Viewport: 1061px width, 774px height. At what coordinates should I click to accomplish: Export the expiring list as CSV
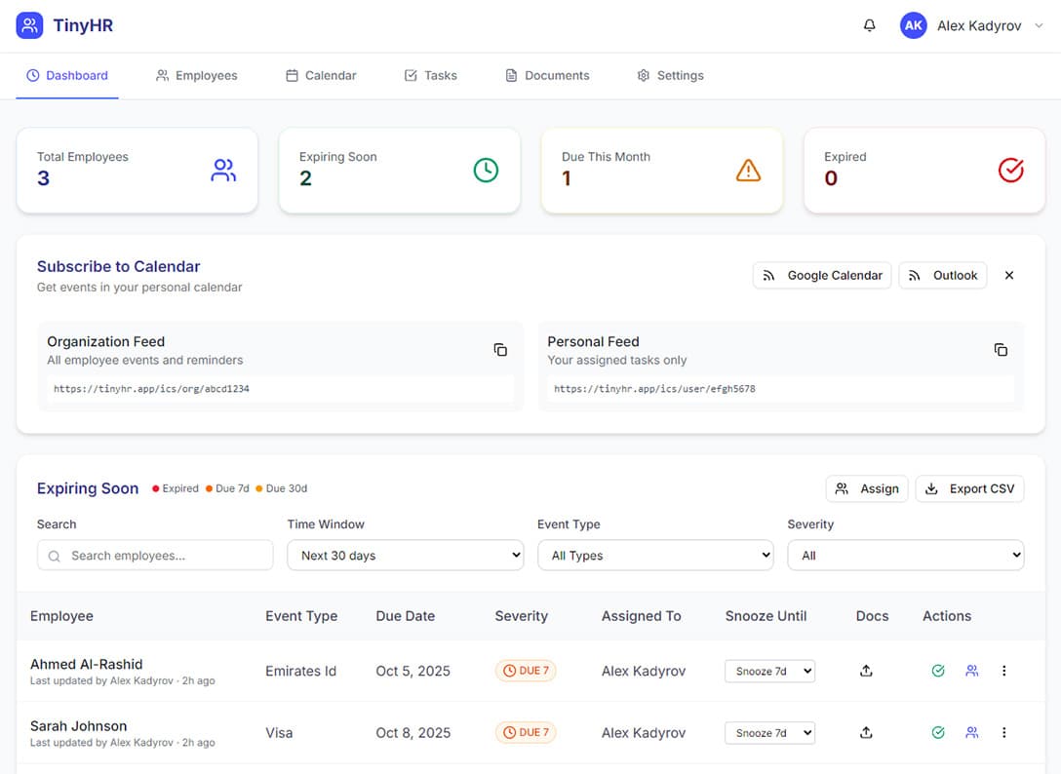tap(969, 488)
